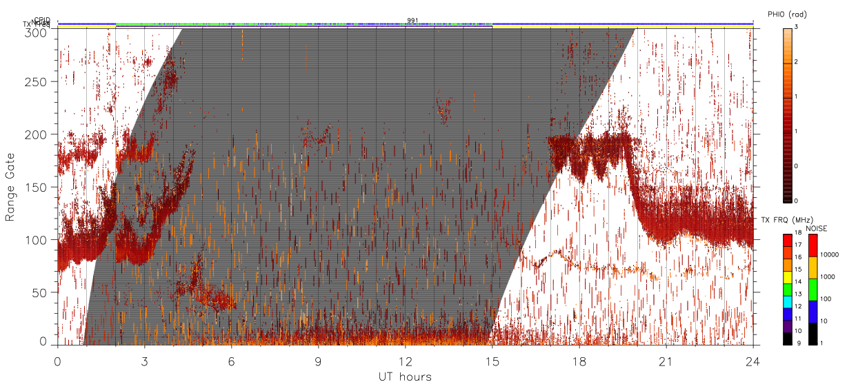Click the lightest peach segment of PHI0 bar
847x391 pixels.
tap(788, 46)
